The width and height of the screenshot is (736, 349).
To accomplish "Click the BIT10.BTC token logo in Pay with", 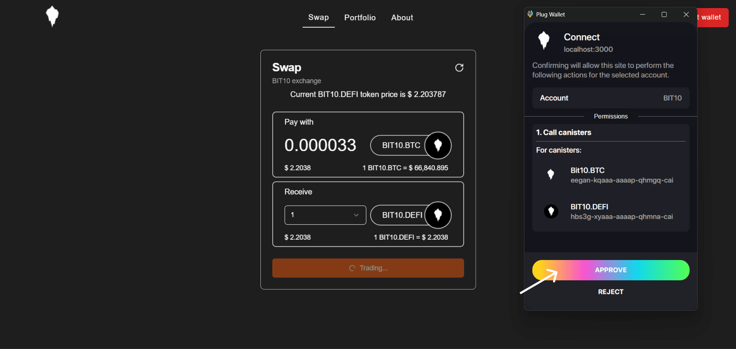I will (438, 145).
